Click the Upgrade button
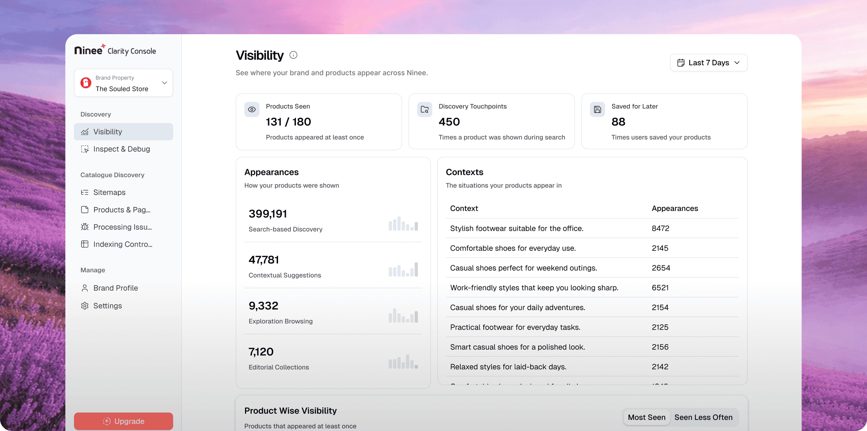 pos(123,421)
